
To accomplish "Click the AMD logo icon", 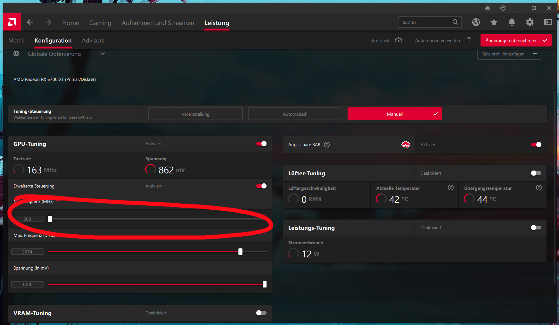I will pyautogui.click(x=12, y=22).
